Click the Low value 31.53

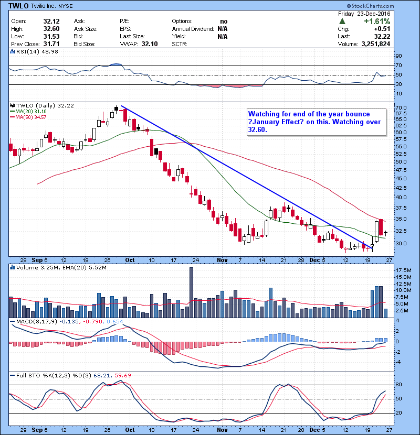pos(51,36)
